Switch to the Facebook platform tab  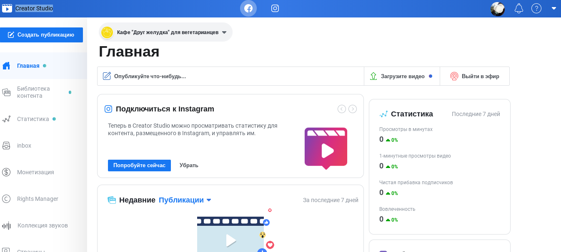[248, 8]
